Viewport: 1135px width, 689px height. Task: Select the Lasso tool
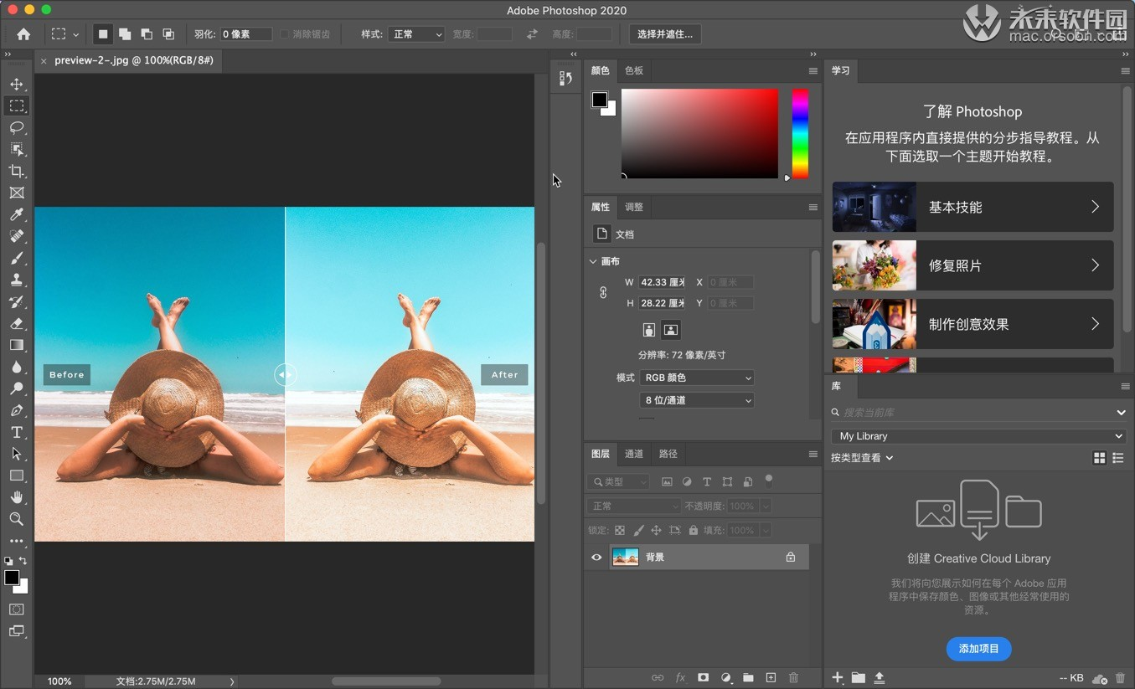[x=17, y=127]
